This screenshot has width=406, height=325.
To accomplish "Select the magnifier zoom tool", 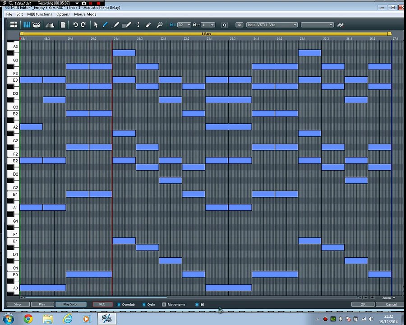I will 160,25.
